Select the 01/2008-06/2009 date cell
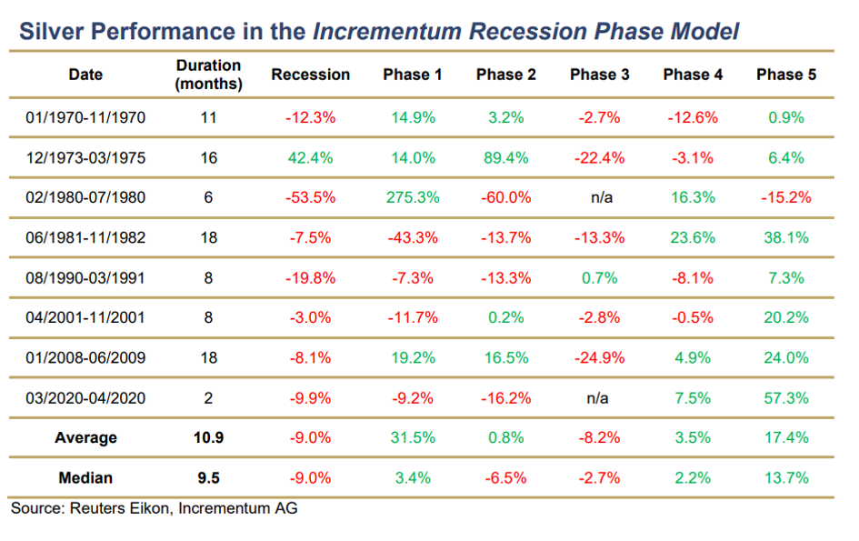Image resolution: width=859 pixels, height=541 pixels. 85,357
